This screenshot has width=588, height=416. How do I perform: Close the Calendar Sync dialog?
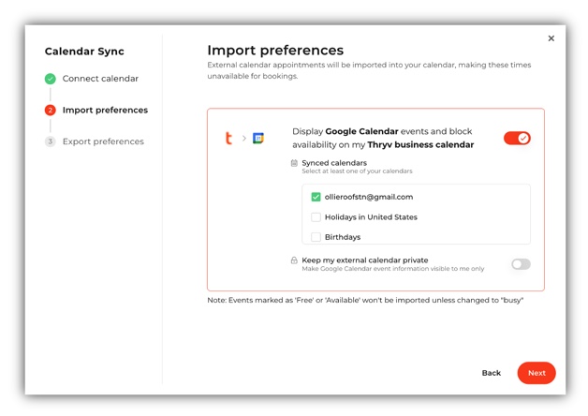pos(551,38)
